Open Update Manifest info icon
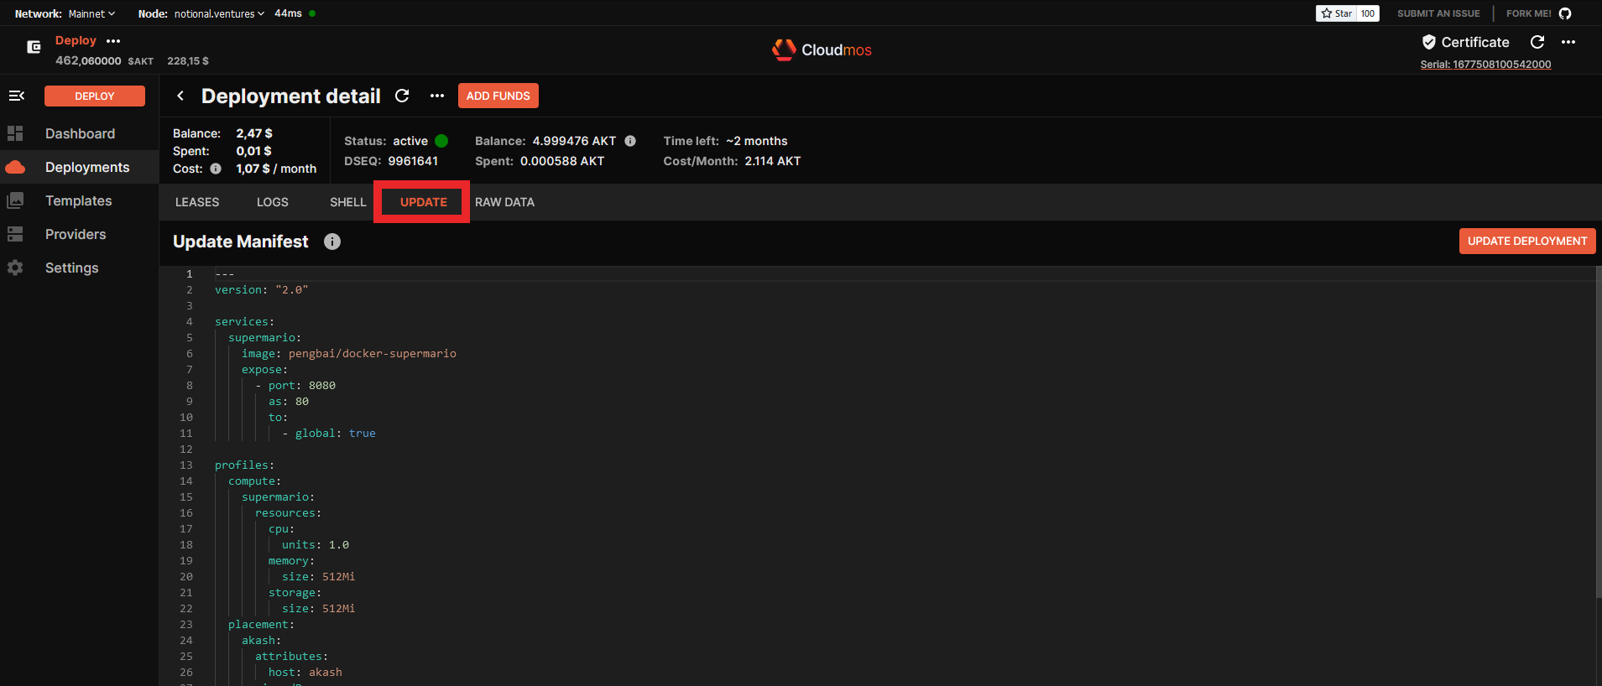 [332, 242]
